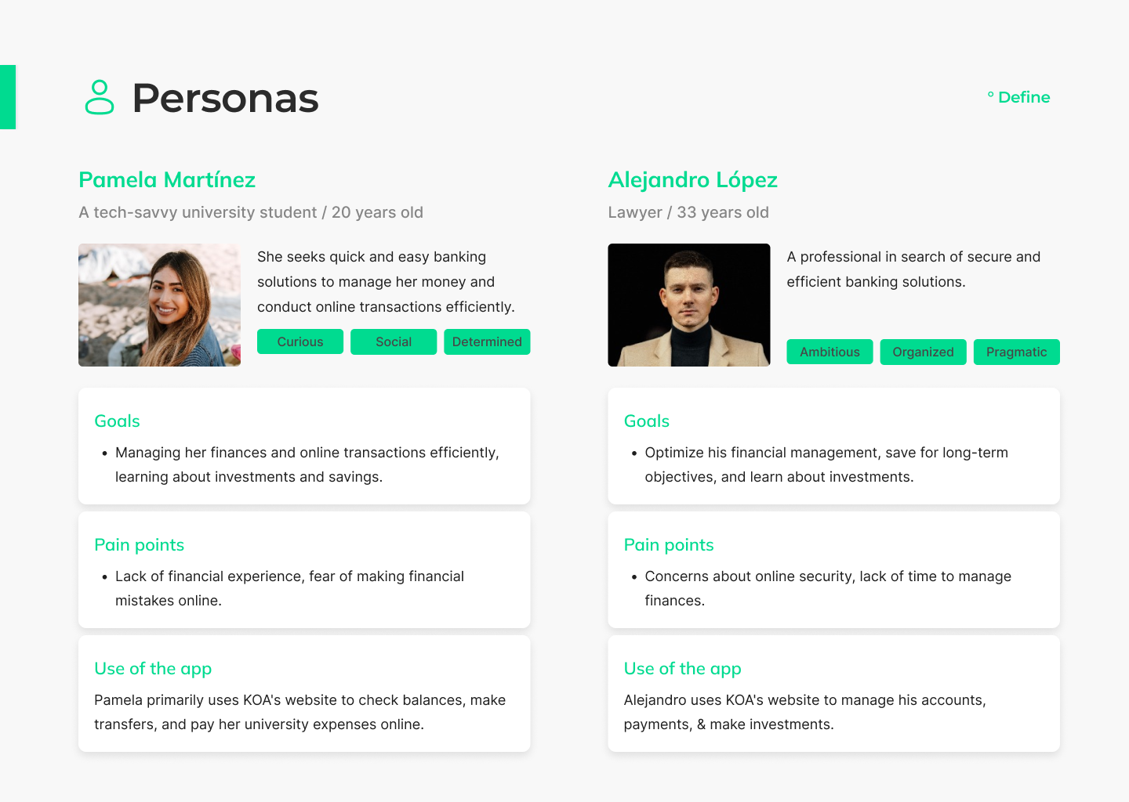
Task: Click the Pamela Martínez name heading
Action: point(167,180)
